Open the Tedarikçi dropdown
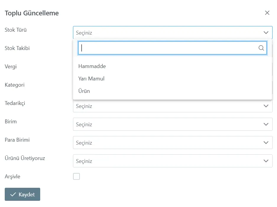277x207 pixels. (173, 106)
